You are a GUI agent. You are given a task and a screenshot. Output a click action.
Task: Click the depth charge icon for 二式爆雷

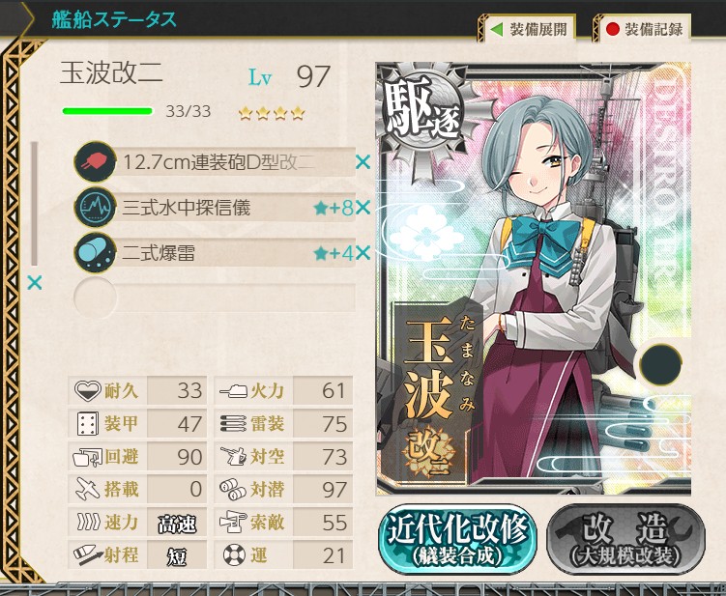(x=95, y=253)
